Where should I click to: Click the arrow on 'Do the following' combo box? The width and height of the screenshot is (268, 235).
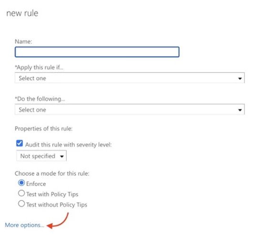pos(240,110)
